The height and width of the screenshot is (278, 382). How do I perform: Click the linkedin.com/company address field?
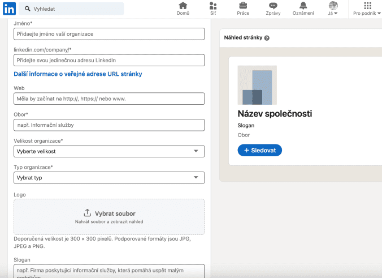pyautogui.click(x=109, y=60)
